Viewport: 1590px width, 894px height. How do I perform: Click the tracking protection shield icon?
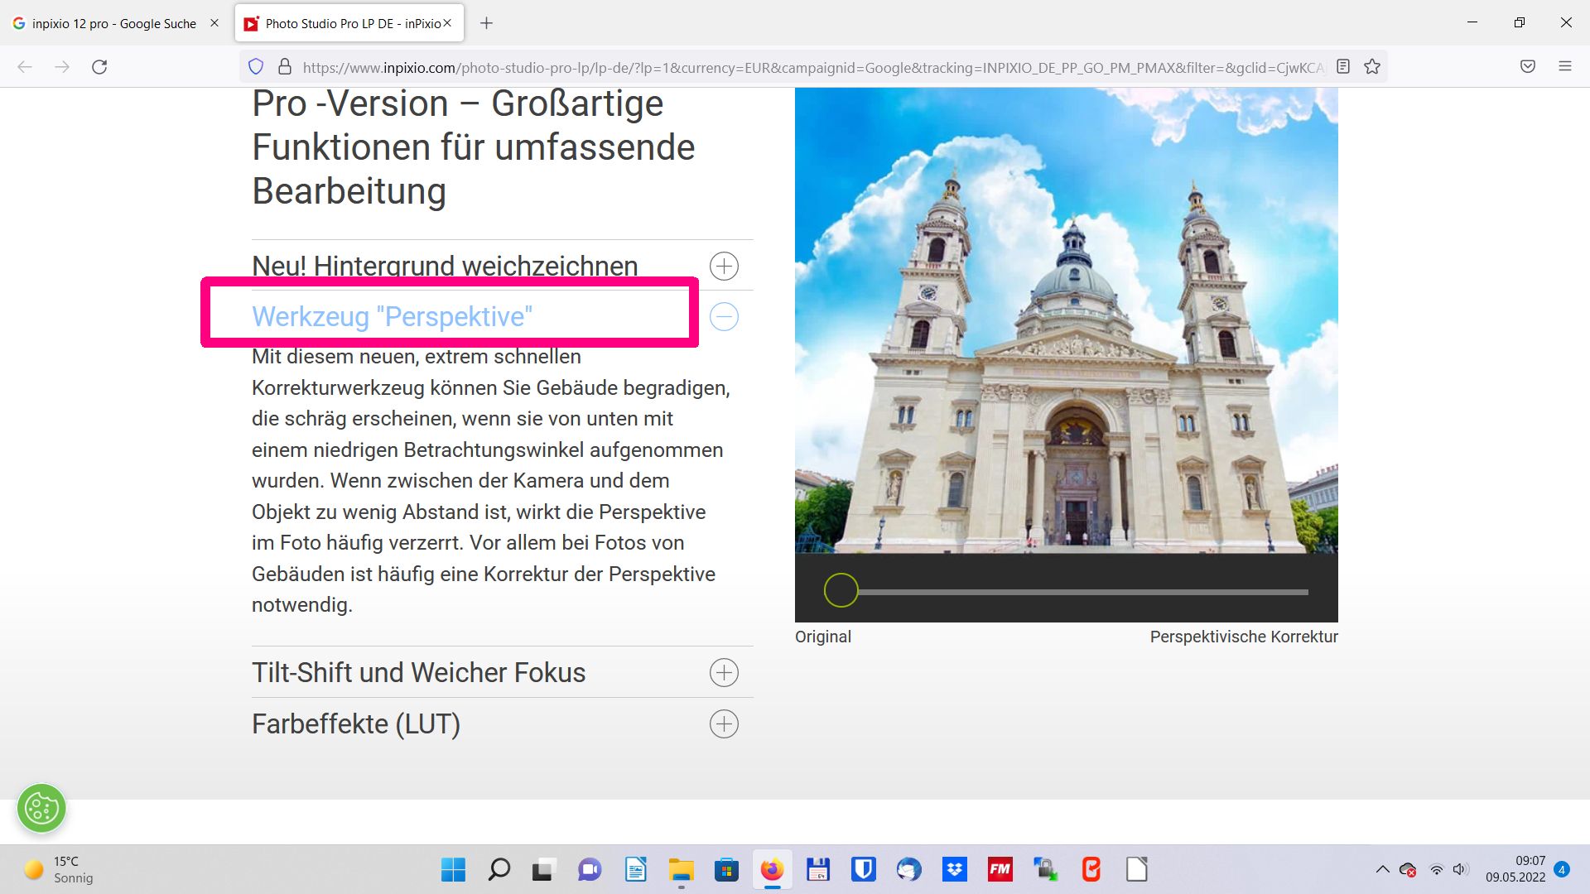coord(256,67)
